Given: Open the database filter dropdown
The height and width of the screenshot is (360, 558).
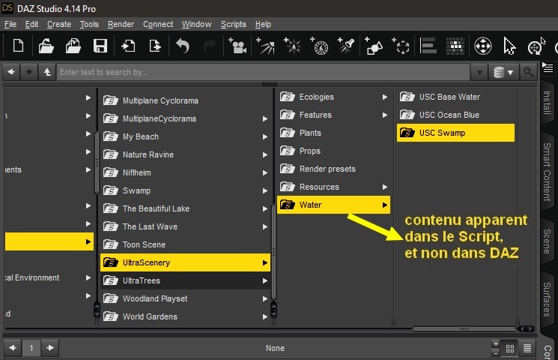Looking at the screenshot, I should pyautogui.click(x=503, y=73).
